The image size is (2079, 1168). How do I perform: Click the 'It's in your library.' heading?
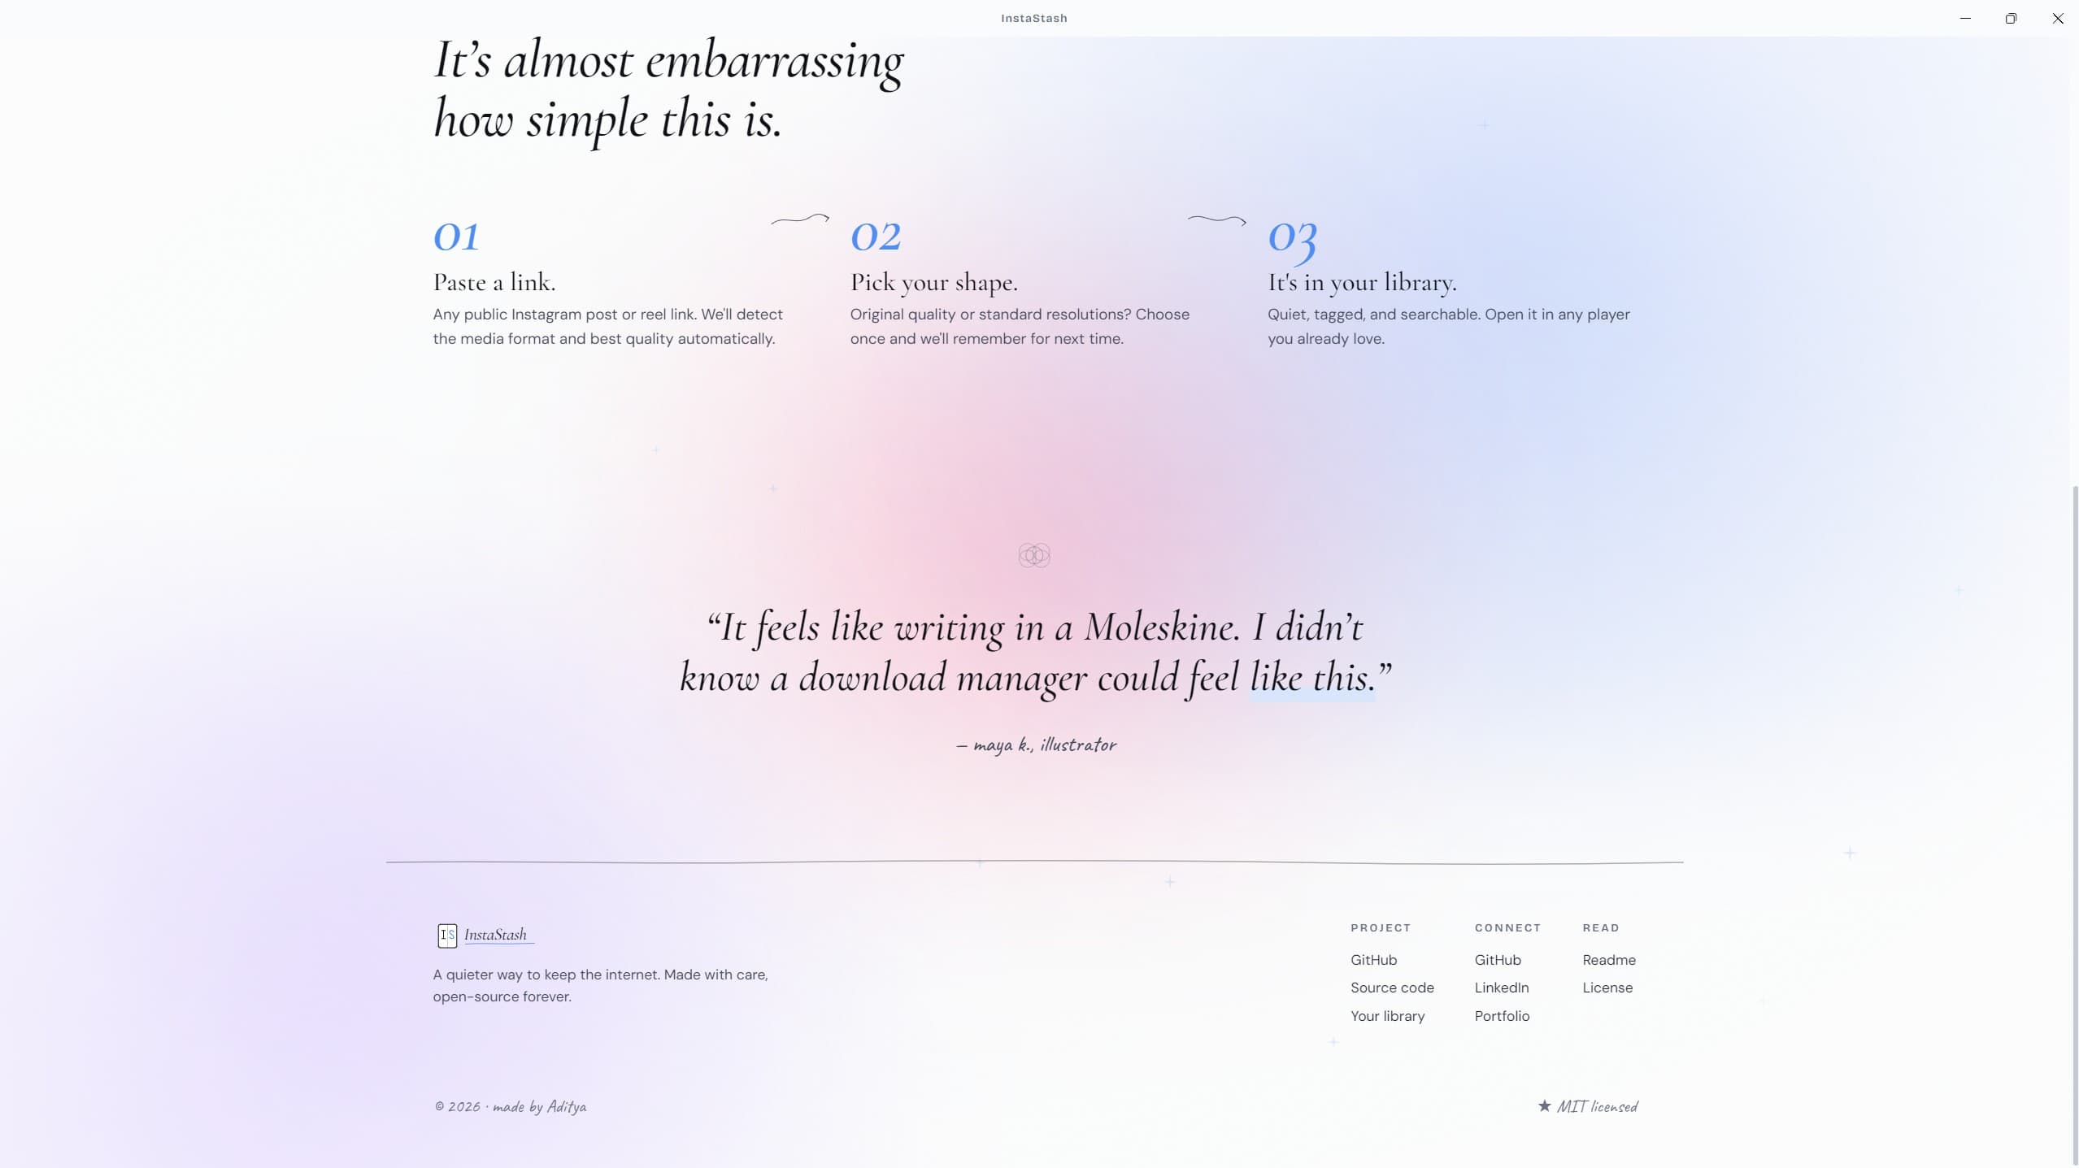[x=1362, y=283]
